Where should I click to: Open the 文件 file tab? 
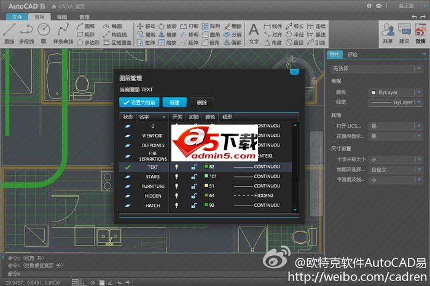(x=17, y=17)
